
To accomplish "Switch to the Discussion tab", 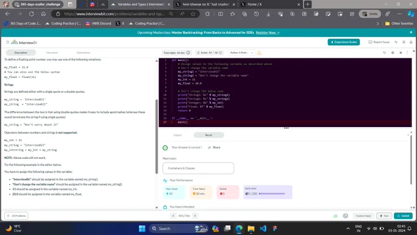I will tap(52, 53).
